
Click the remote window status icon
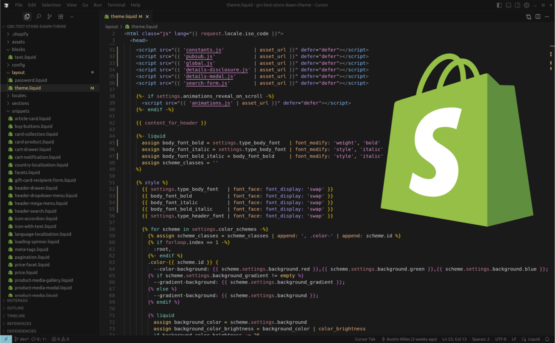(6, 339)
